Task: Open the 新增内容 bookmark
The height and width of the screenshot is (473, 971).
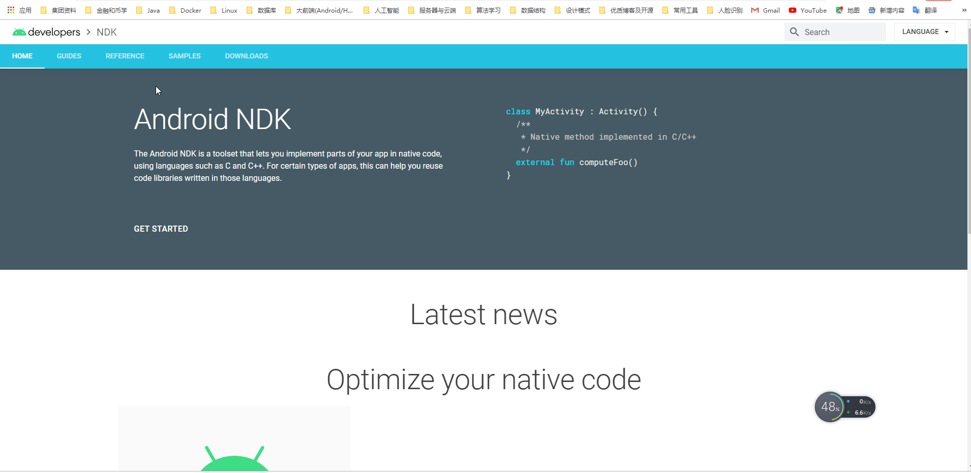Action: tap(886, 10)
